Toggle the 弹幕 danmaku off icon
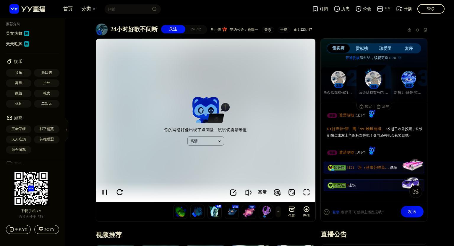The height and width of the screenshot is (246, 454). pos(277,193)
